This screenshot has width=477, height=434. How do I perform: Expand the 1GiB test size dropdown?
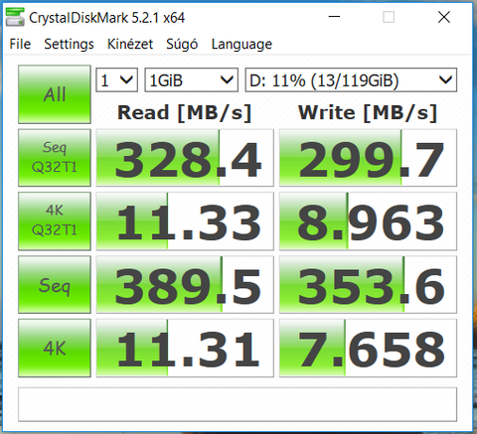coord(191,80)
